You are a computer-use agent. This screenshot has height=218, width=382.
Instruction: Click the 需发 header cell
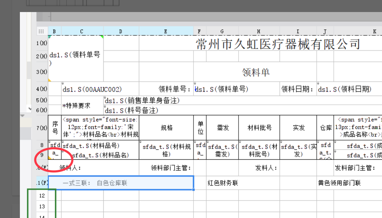222,128
